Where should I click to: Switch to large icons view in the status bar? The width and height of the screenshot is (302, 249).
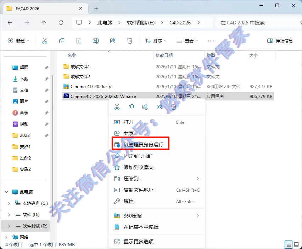(296, 245)
